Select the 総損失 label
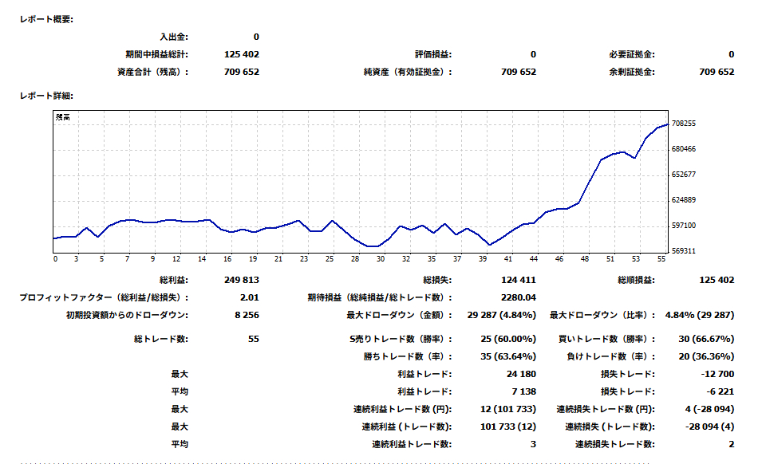 coord(437,280)
